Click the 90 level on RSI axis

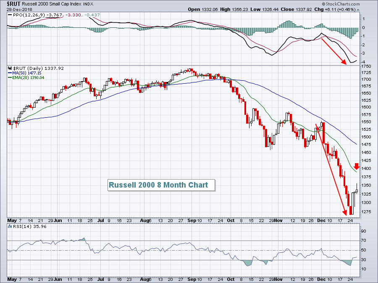(x=364, y=231)
